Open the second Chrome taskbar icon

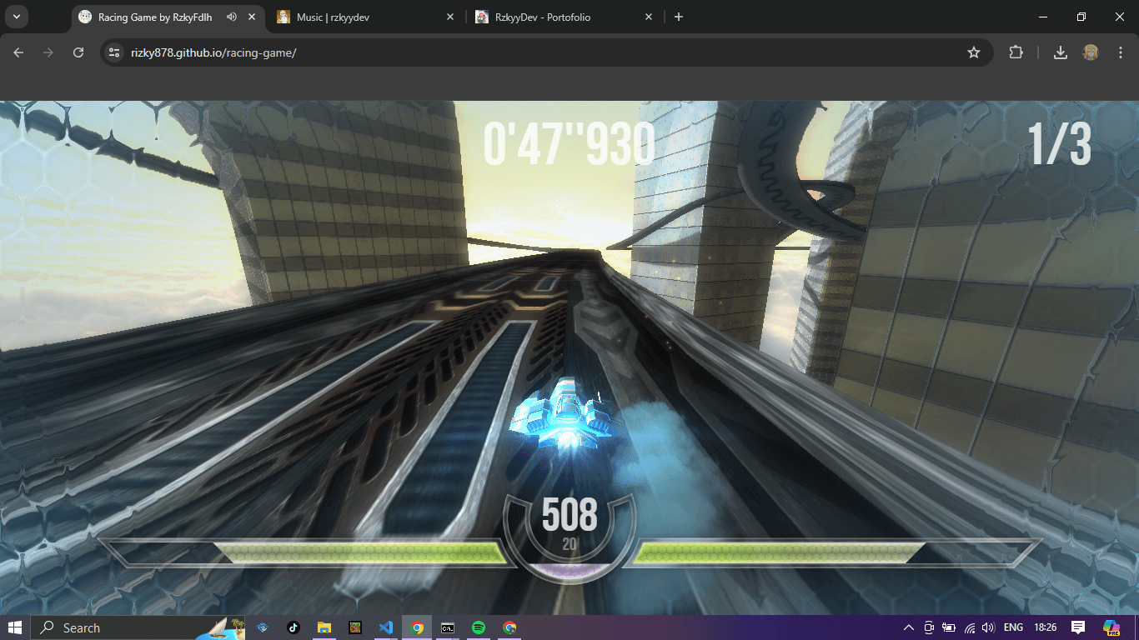pyautogui.click(x=509, y=627)
